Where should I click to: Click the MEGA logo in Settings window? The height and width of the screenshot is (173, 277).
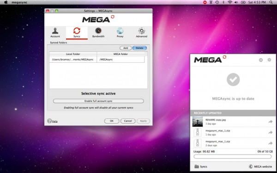click(98, 19)
